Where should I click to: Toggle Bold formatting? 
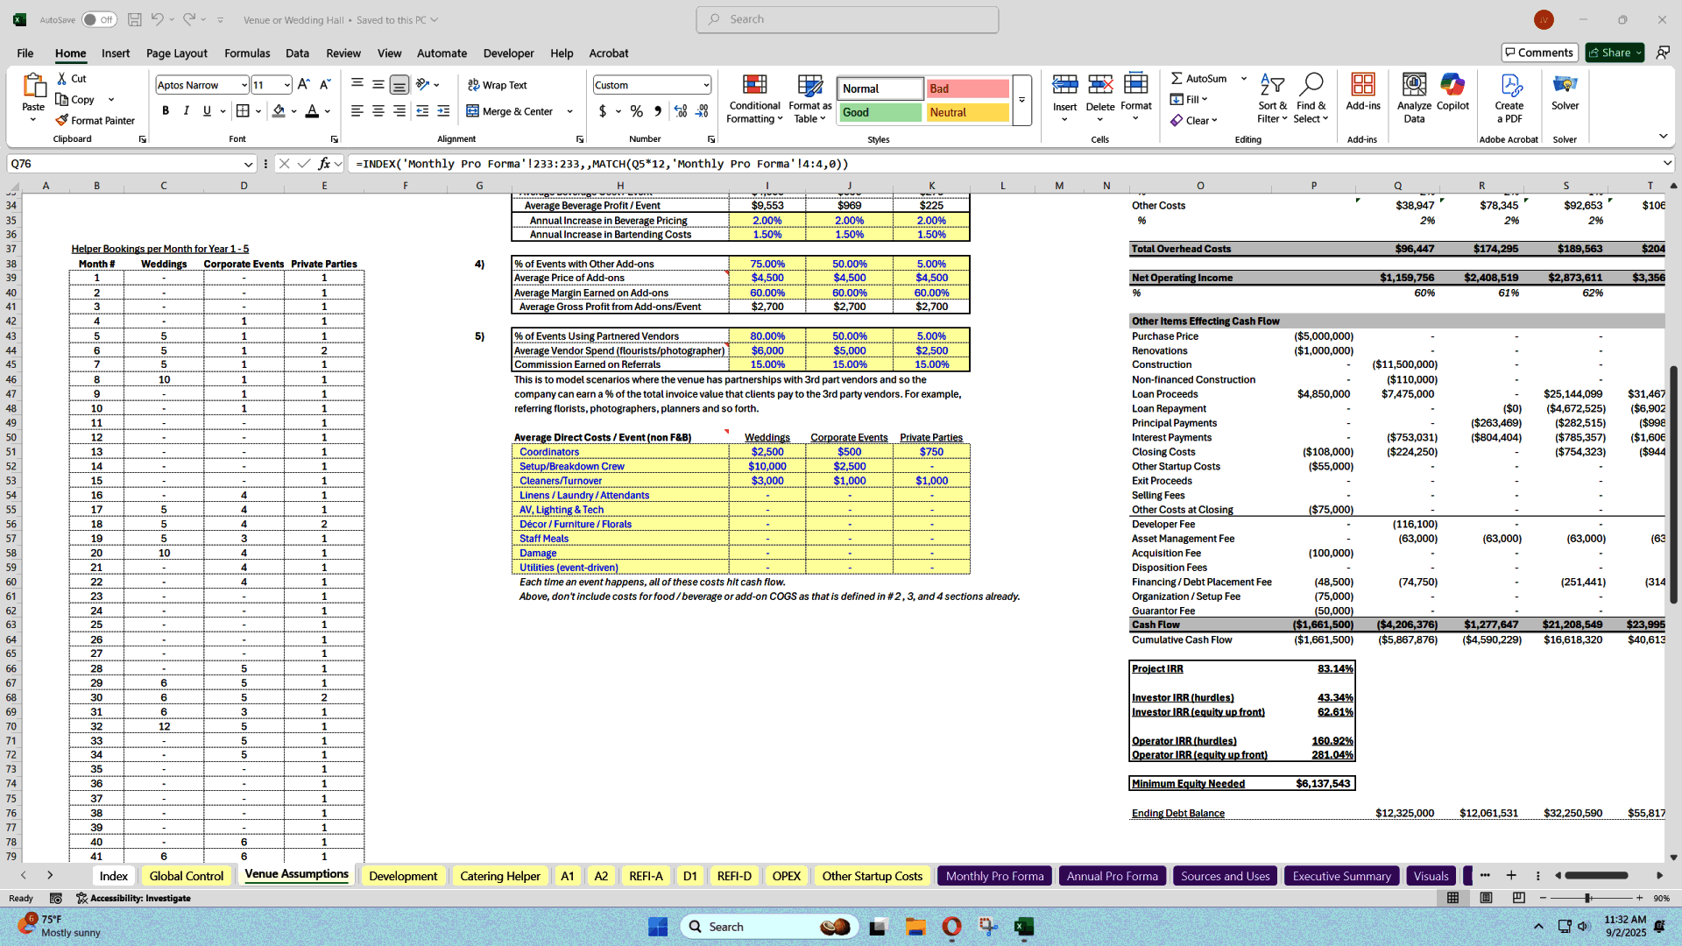(x=166, y=110)
